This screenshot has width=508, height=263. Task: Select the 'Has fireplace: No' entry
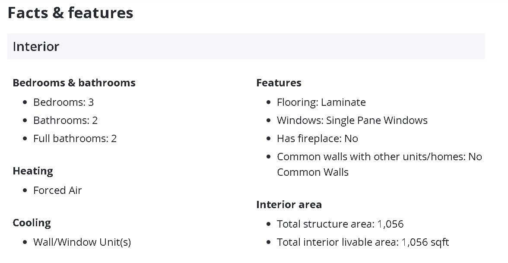317,139
